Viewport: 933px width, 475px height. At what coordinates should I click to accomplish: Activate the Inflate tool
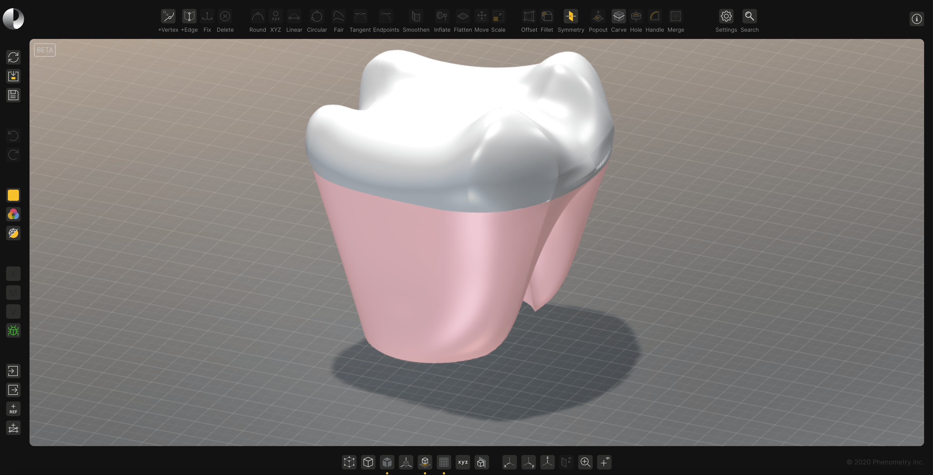442,16
